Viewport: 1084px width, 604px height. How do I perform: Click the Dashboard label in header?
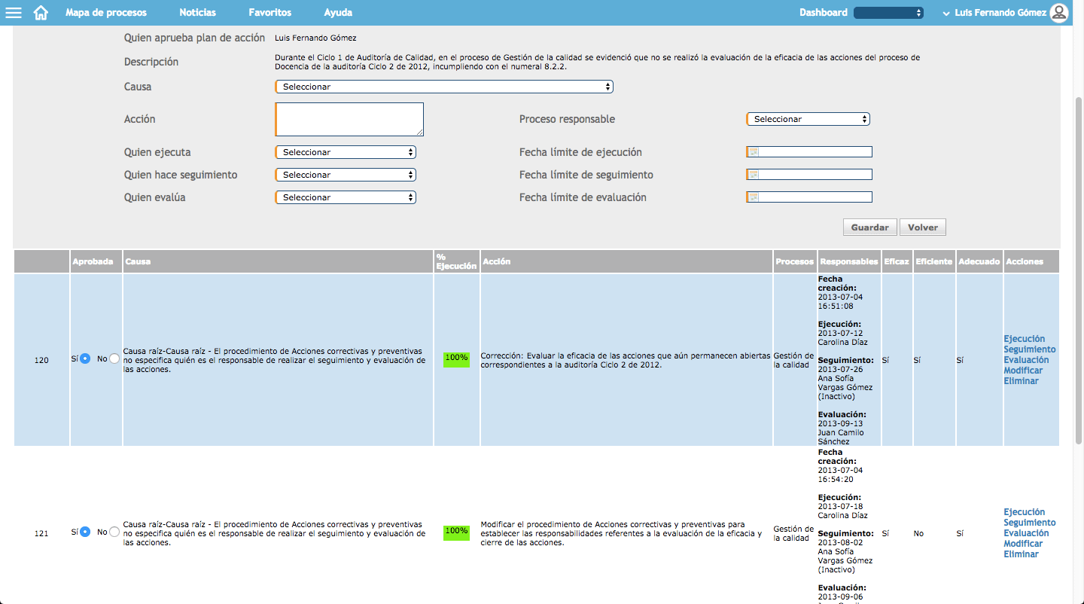pos(824,13)
